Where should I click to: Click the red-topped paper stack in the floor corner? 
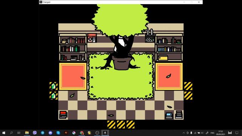pos(63,115)
